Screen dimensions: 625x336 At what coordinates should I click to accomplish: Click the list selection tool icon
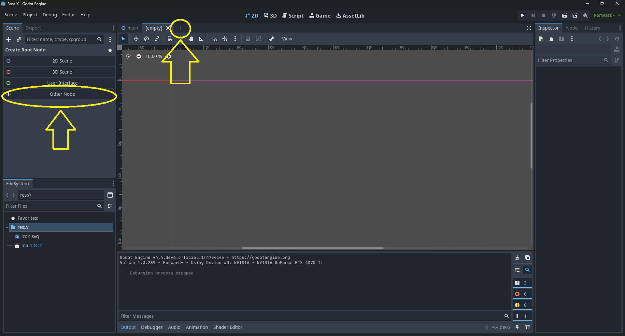tap(170, 39)
